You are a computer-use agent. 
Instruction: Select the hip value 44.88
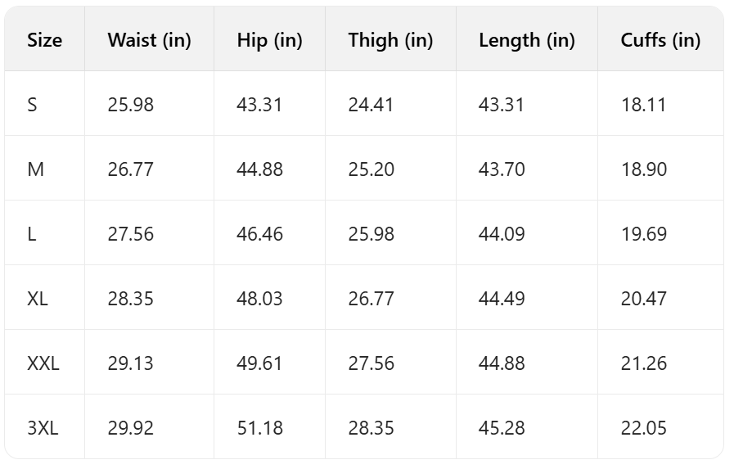click(259, 169)
